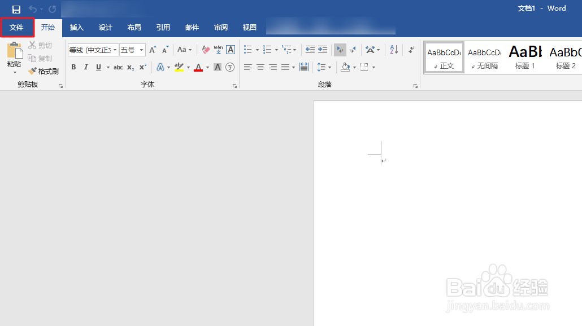Click the wén Phonetic Guide icon

pos(218,50)
